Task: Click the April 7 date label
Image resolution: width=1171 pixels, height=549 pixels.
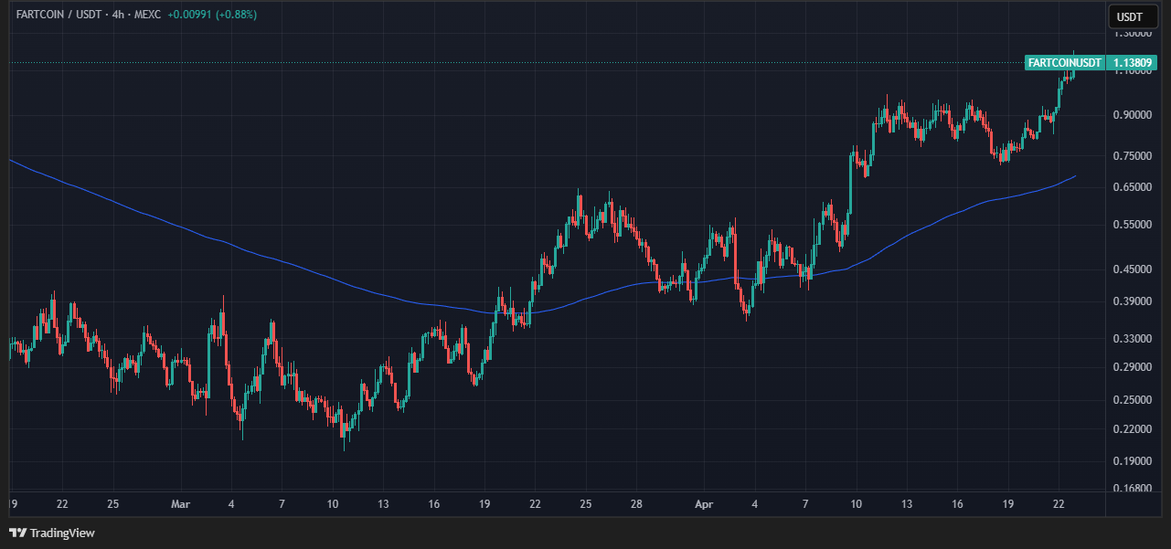Action: (805, 504)
